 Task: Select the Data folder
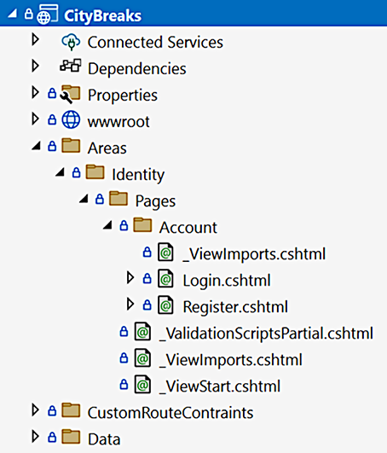104,439
